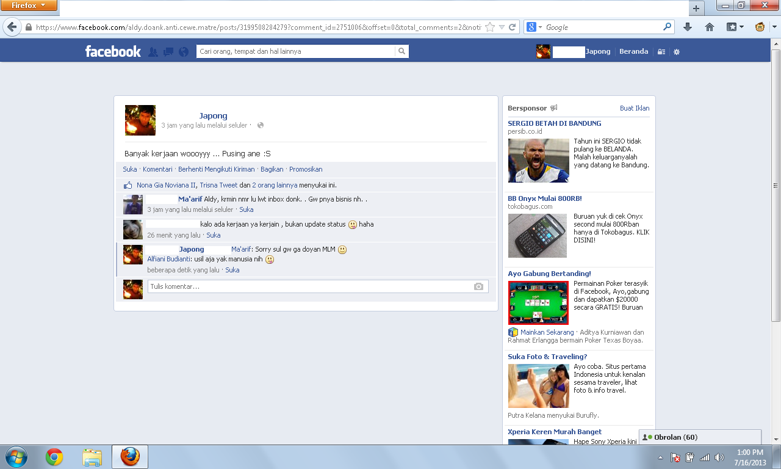Click Berhenti Mengikuti Kiriman
781x469 pixels.
217,169
